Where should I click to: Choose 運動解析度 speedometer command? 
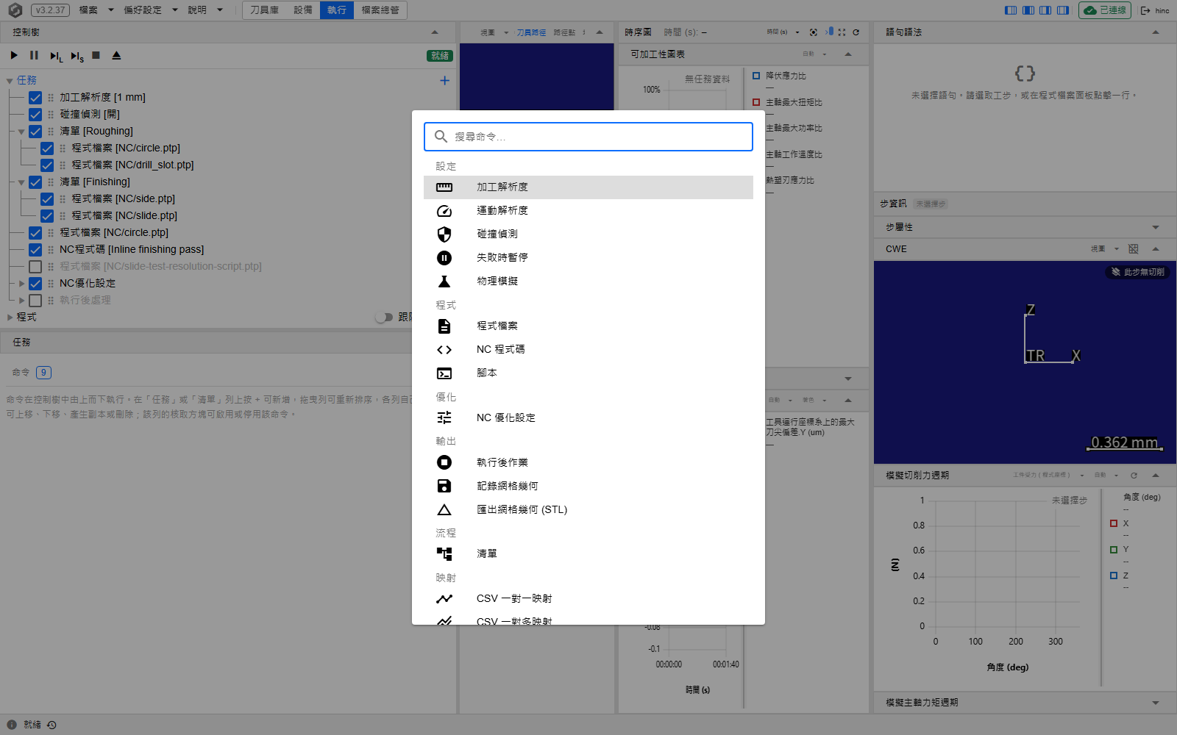pyautogui.click(x=588, y=211)
